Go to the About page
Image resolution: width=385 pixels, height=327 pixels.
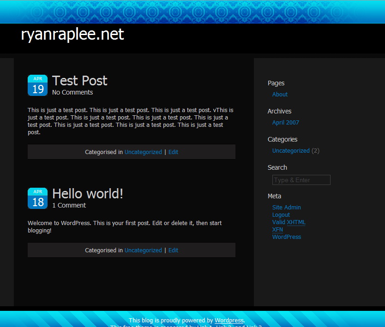click(x=280, y=95)
